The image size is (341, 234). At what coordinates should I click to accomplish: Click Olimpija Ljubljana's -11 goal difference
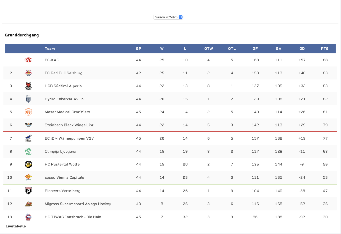coord(302,152)
